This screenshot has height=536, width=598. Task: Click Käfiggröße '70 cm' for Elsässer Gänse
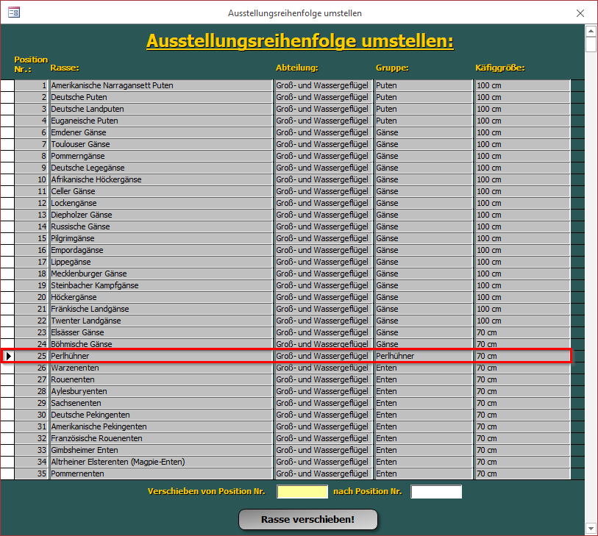[522, 332]
